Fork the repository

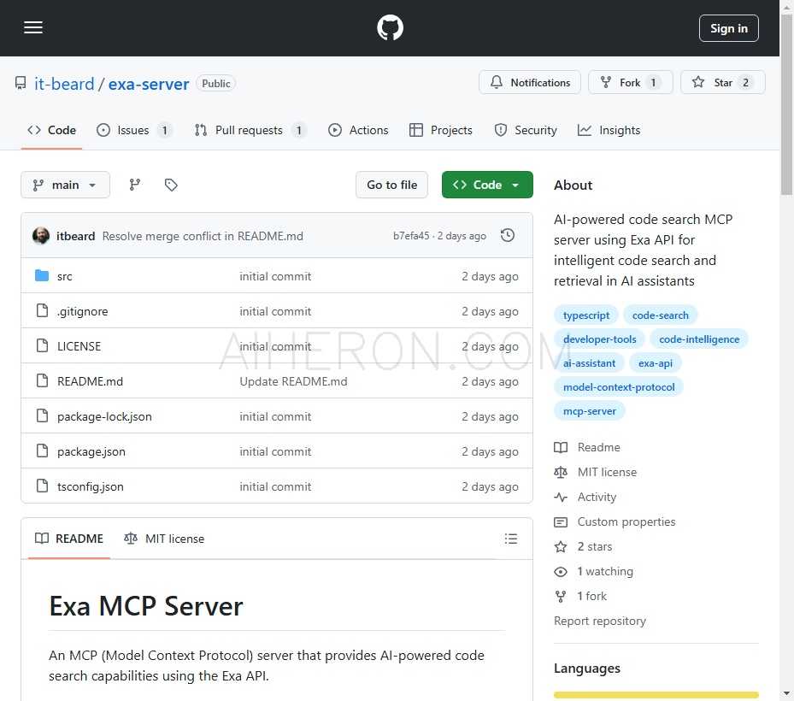(630, 82)
